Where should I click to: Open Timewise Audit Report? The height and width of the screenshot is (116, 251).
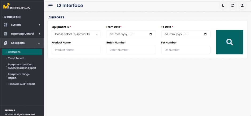pyautogui.click(x=21, y=84)
